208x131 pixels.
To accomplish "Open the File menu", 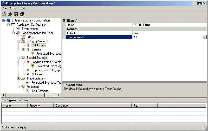I will click(x=4, y=8).
